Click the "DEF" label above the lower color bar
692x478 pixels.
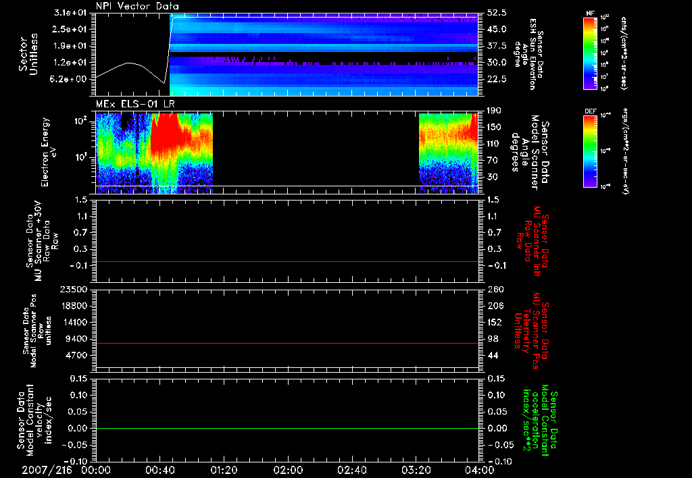pyautogui.click(x=591, y=111)
